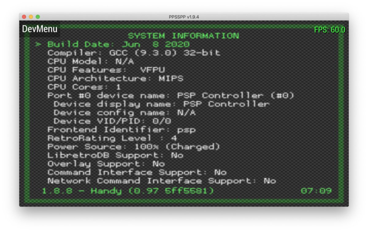
Task: Maximize the PPSSPP window with green button
Action: (x=38, y=17)
